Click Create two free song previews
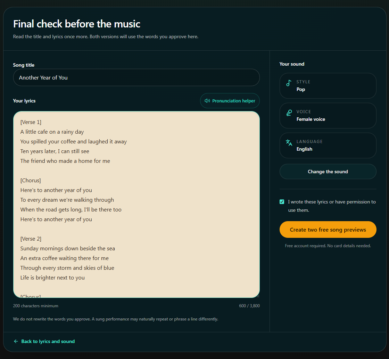 pyautogui.click(x=328, y=229)
